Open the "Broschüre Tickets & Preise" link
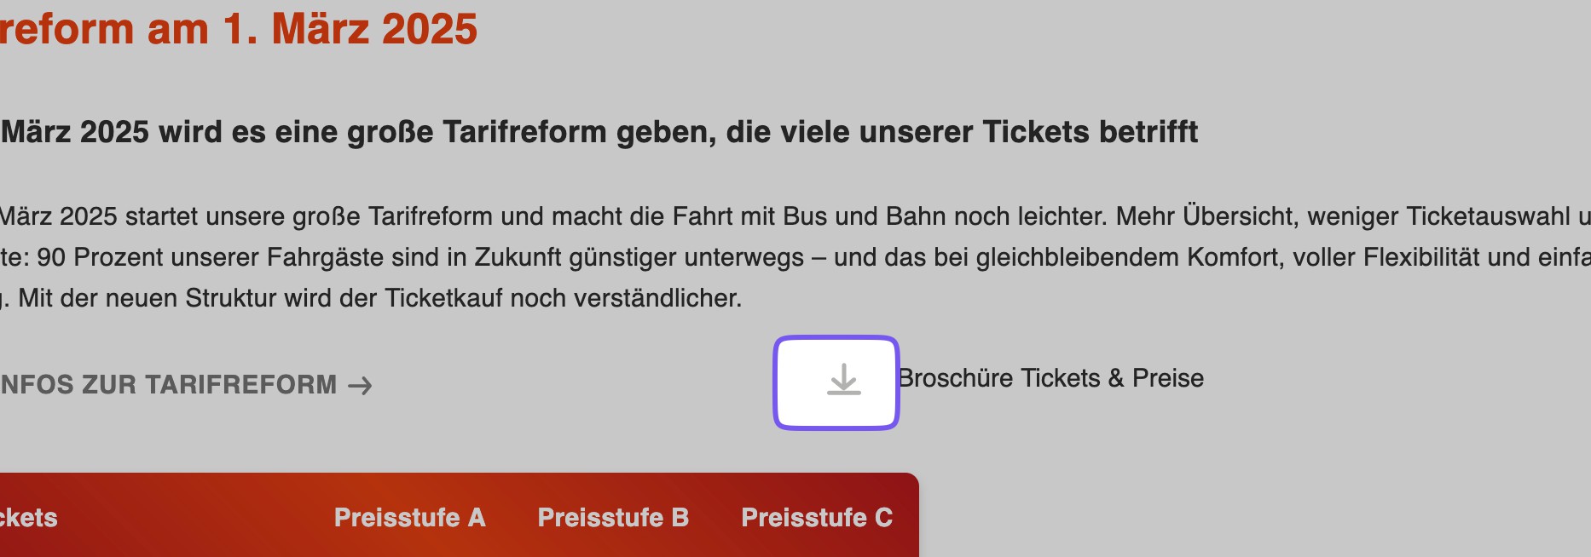1591x557 pixels. [x=1050, y=378]
